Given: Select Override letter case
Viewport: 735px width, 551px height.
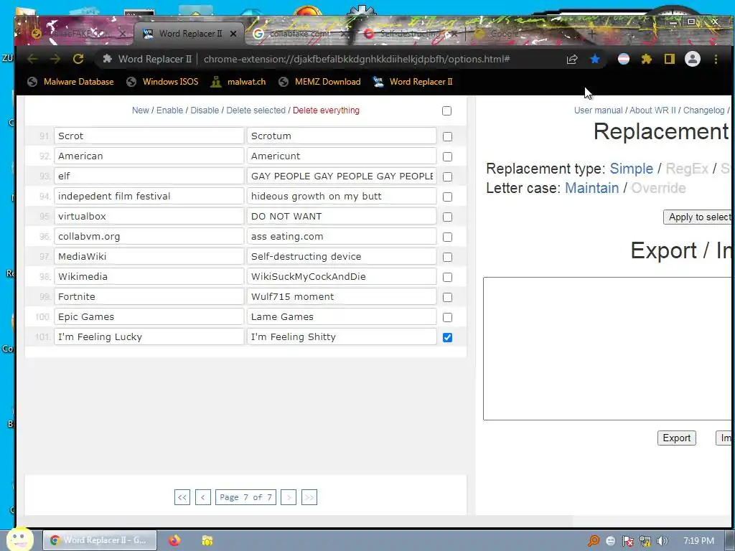Looking at the screenshot, I should [658, 188].
